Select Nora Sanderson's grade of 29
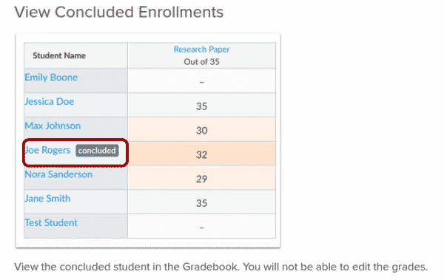 [x=201, y=178]
